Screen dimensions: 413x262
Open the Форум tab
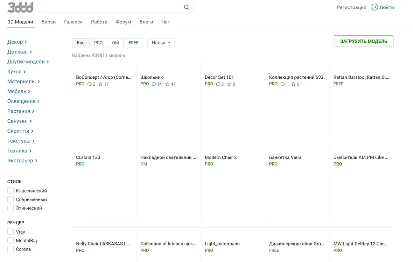[123, 22]
